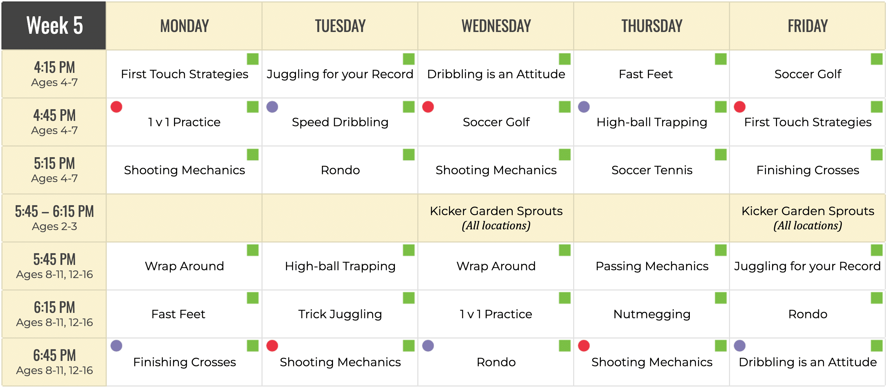Open Passing Mechanics session on Thursday

(652, 266)
